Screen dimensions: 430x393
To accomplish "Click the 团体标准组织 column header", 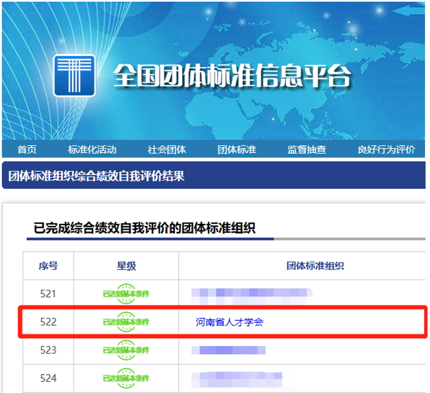I will pos(315,266).
